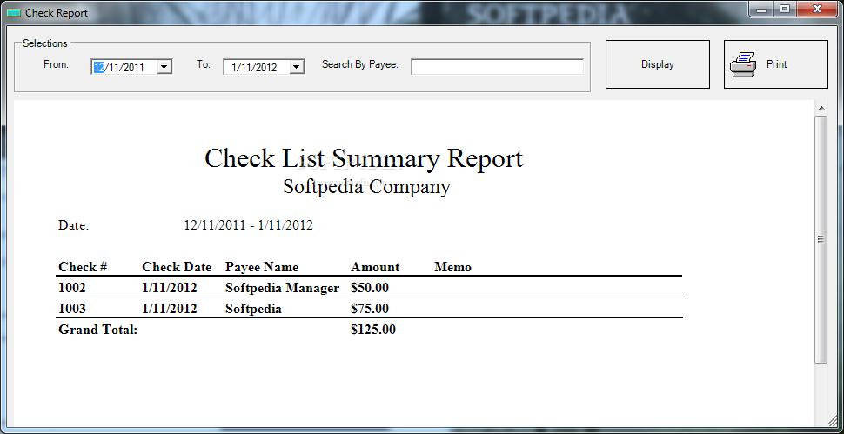Select check number 1003
The height and width of the screenshot is (434, 844).
[x=72, y=309]
